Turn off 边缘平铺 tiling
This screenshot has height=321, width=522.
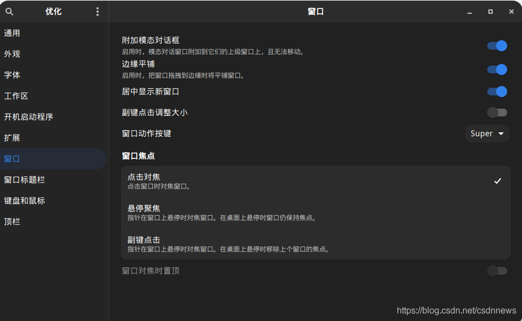tap(497, 69)
